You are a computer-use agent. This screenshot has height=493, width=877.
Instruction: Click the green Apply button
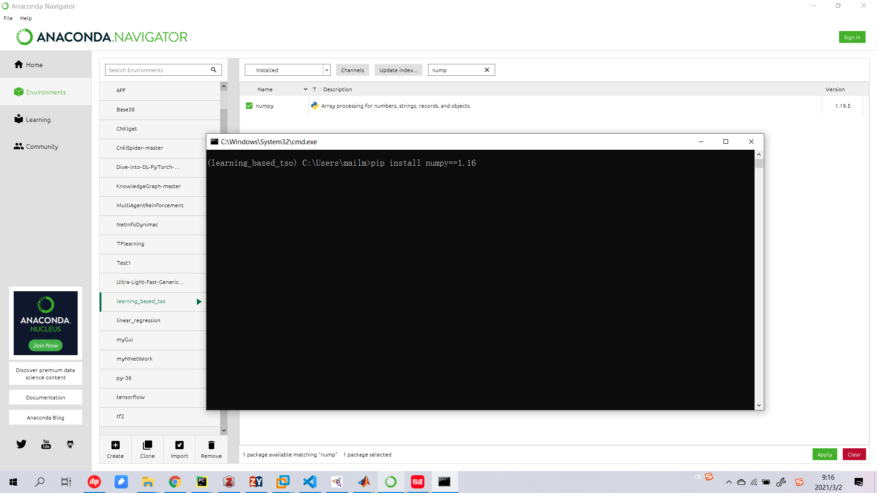[x=824, y=454]
